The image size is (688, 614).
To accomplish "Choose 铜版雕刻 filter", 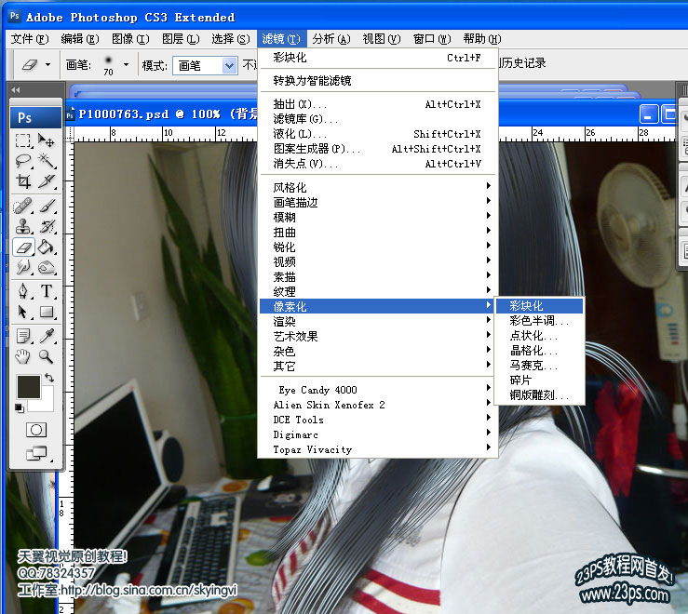I will (539, 395).
